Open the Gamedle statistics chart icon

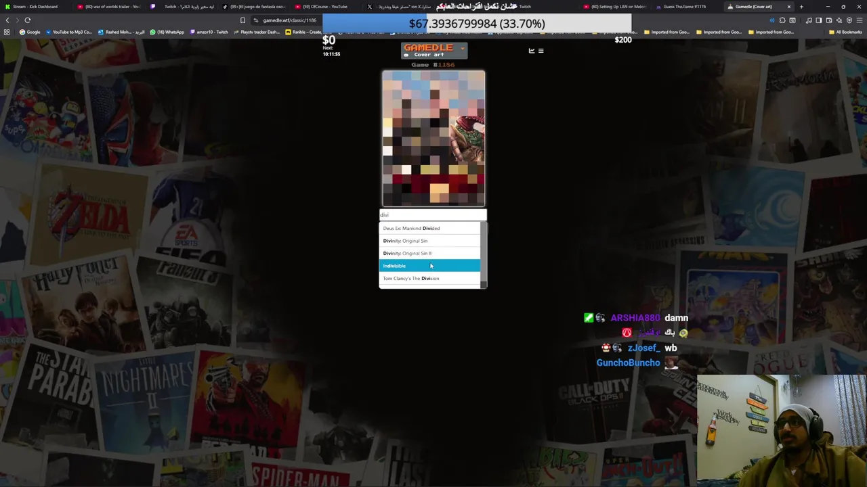point(532,51)
